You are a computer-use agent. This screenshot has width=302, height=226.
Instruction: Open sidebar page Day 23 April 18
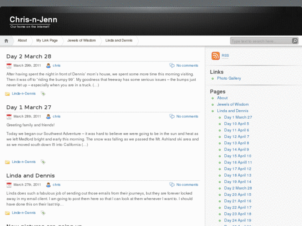pyautogui.click(x=238, y=214)
